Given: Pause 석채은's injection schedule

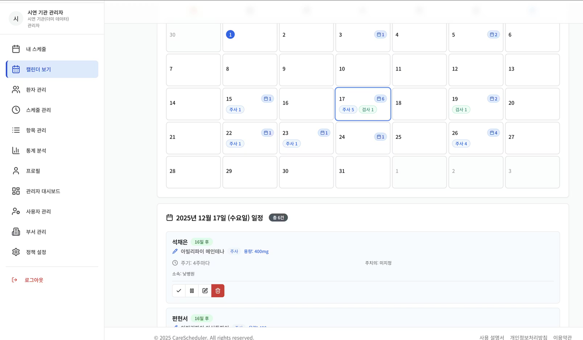Looking at the screenshot, I should pyautogui.click(x=192, y=290).
